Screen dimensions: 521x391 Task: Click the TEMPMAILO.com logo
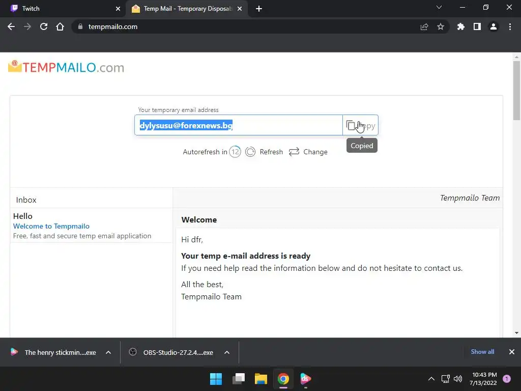(x=66, y=67)
